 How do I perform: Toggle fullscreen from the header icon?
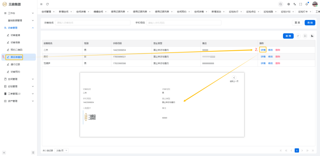(300, 4)
